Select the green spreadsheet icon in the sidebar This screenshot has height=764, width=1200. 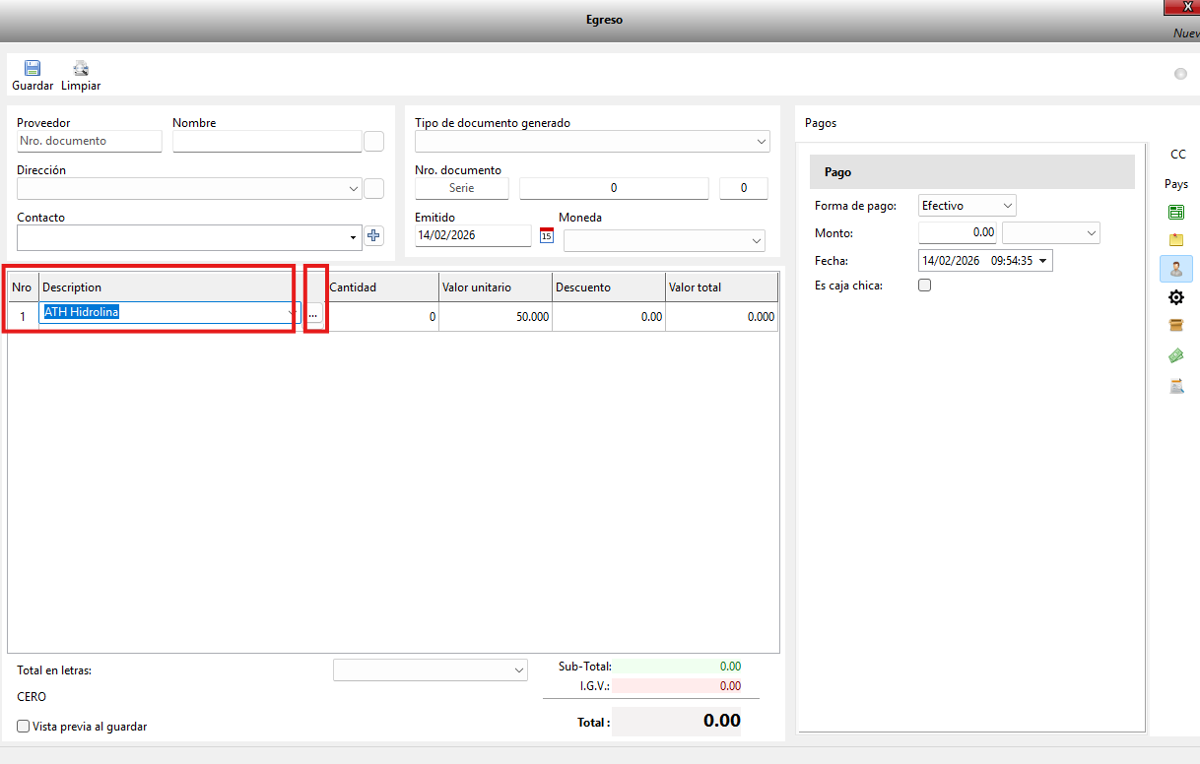(x=1175, y=212)
